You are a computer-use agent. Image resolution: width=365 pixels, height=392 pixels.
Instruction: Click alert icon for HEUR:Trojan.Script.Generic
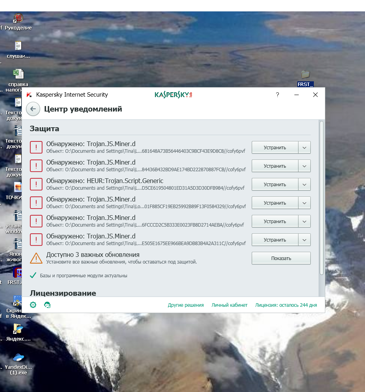(36, 184)
